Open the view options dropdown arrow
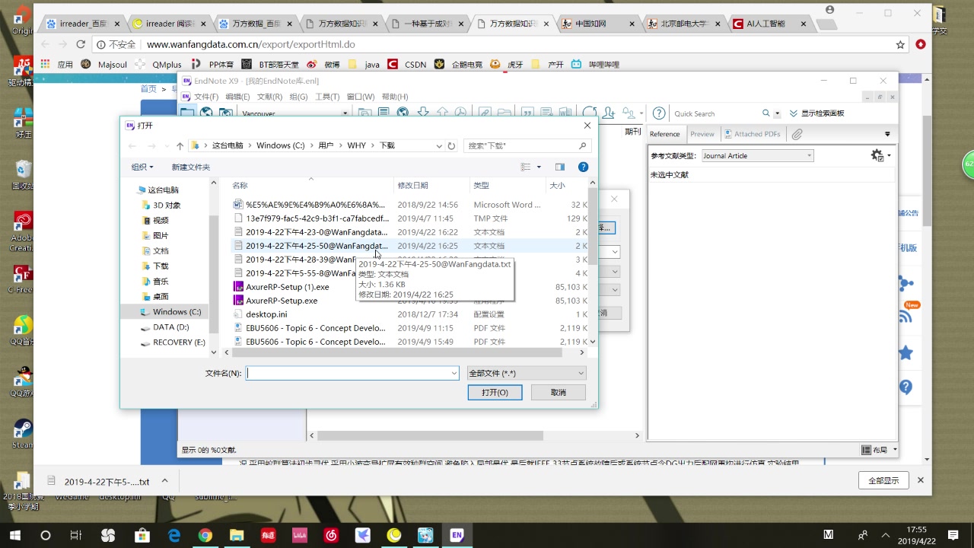 (539, 167)
